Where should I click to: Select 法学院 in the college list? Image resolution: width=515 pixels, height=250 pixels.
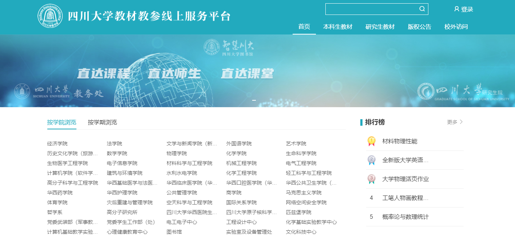click(x=115, y=144)
